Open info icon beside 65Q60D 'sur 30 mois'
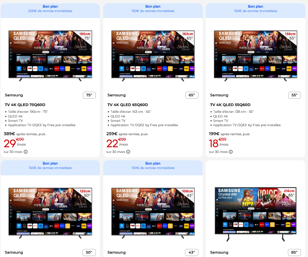The image size is (308, 257). pyautogui.click(x=128, y=152)
